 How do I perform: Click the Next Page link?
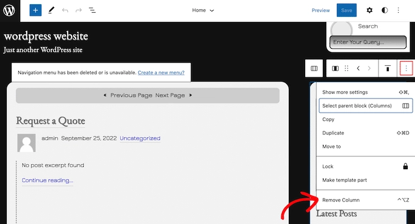173,95
